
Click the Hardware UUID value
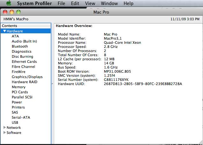click(x=143, y=84)
